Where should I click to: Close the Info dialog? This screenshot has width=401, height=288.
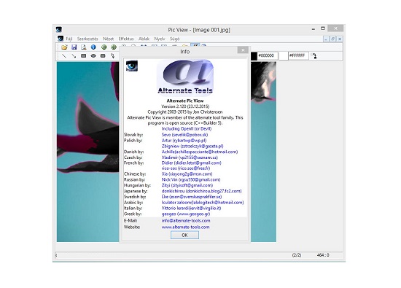coord(243,50)
